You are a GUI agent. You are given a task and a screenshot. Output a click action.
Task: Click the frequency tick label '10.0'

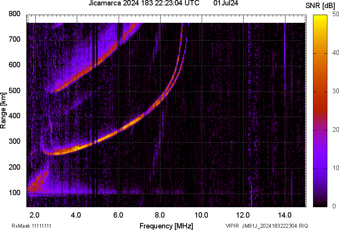pyautogui.click(x=201, y=215)
